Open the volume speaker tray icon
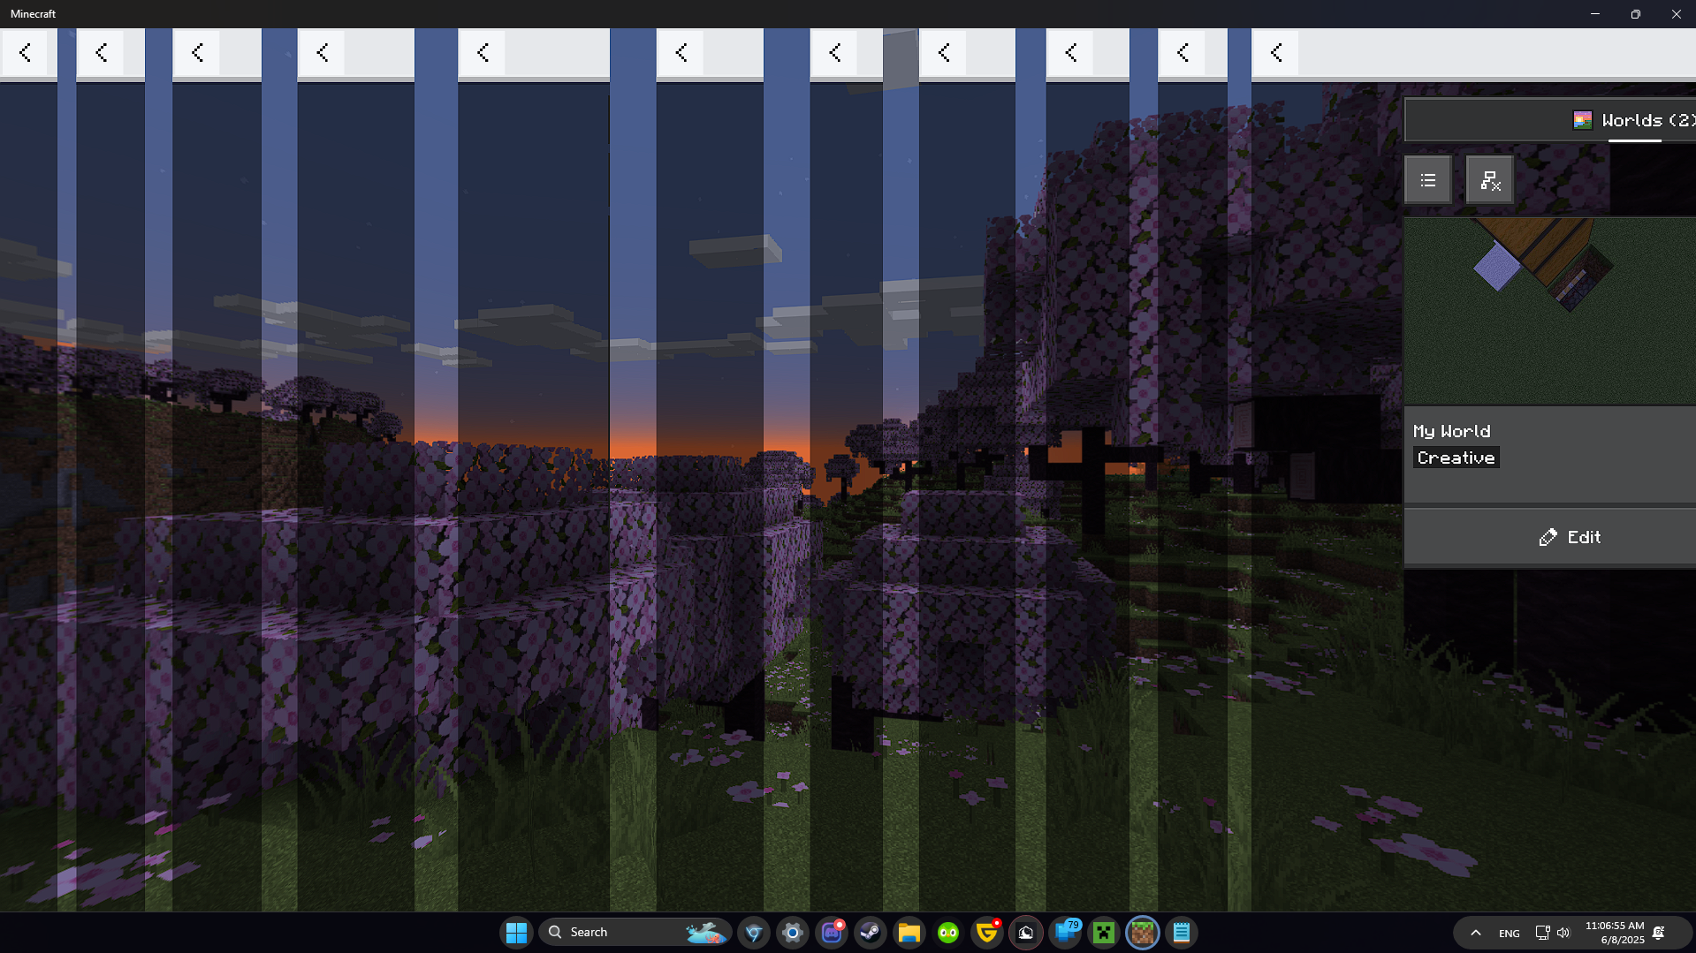 1563,933
